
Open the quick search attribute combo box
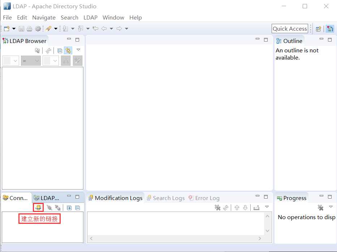(11, 61)
